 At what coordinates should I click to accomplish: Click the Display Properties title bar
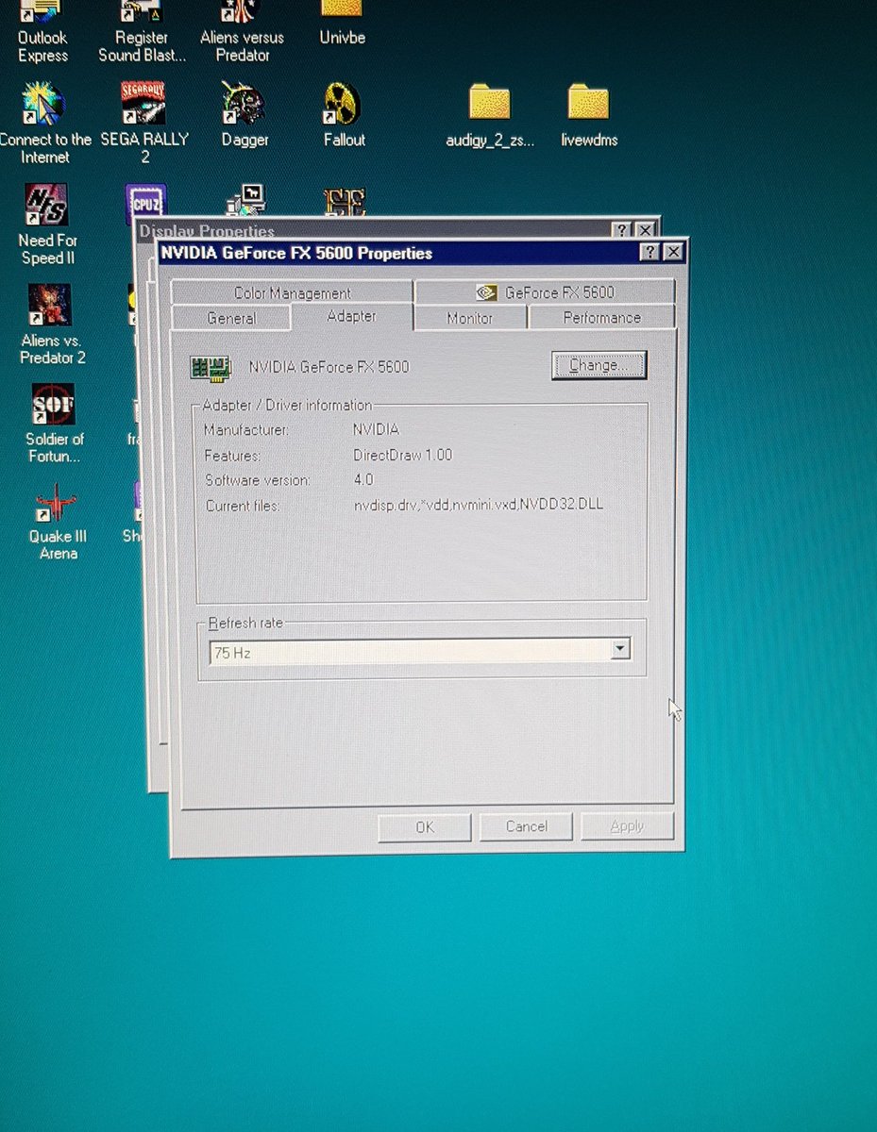374,229
